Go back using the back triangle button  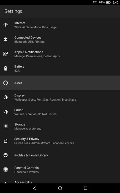35,188
